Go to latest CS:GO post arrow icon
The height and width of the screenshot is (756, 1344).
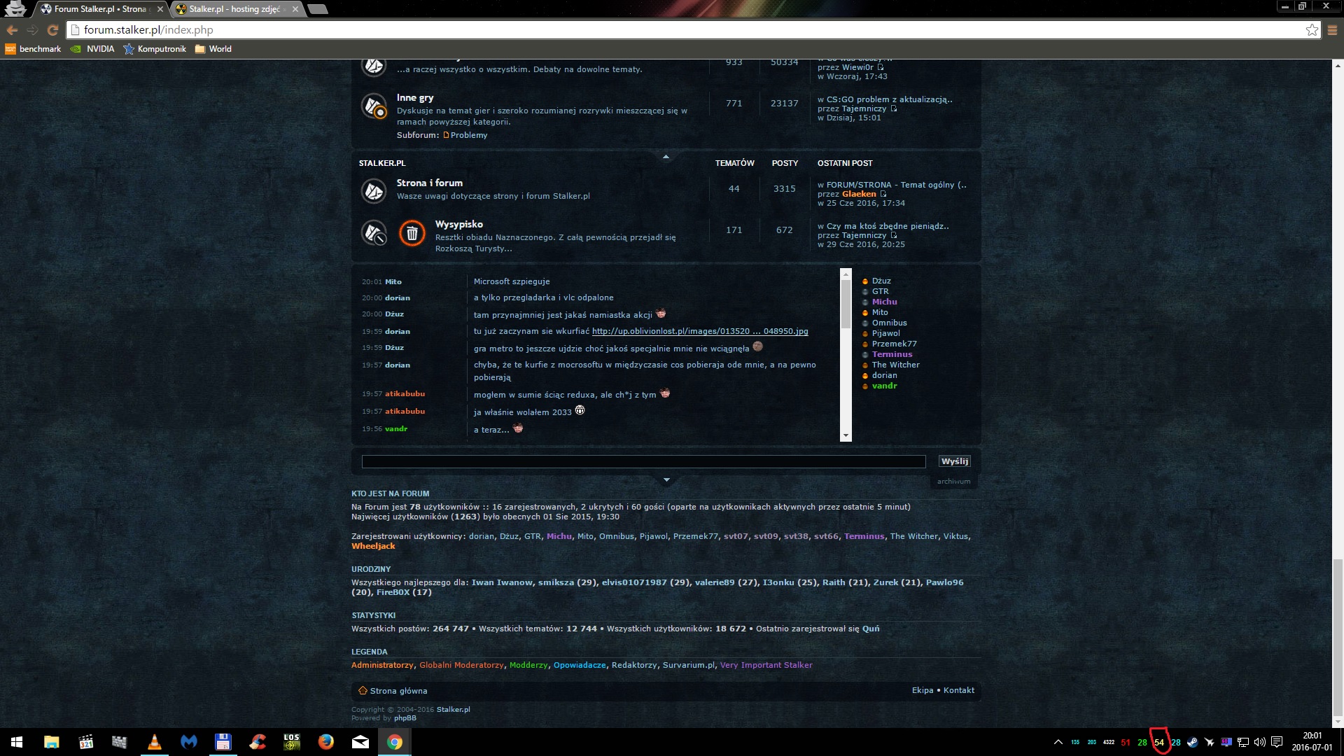pos(894,108)
